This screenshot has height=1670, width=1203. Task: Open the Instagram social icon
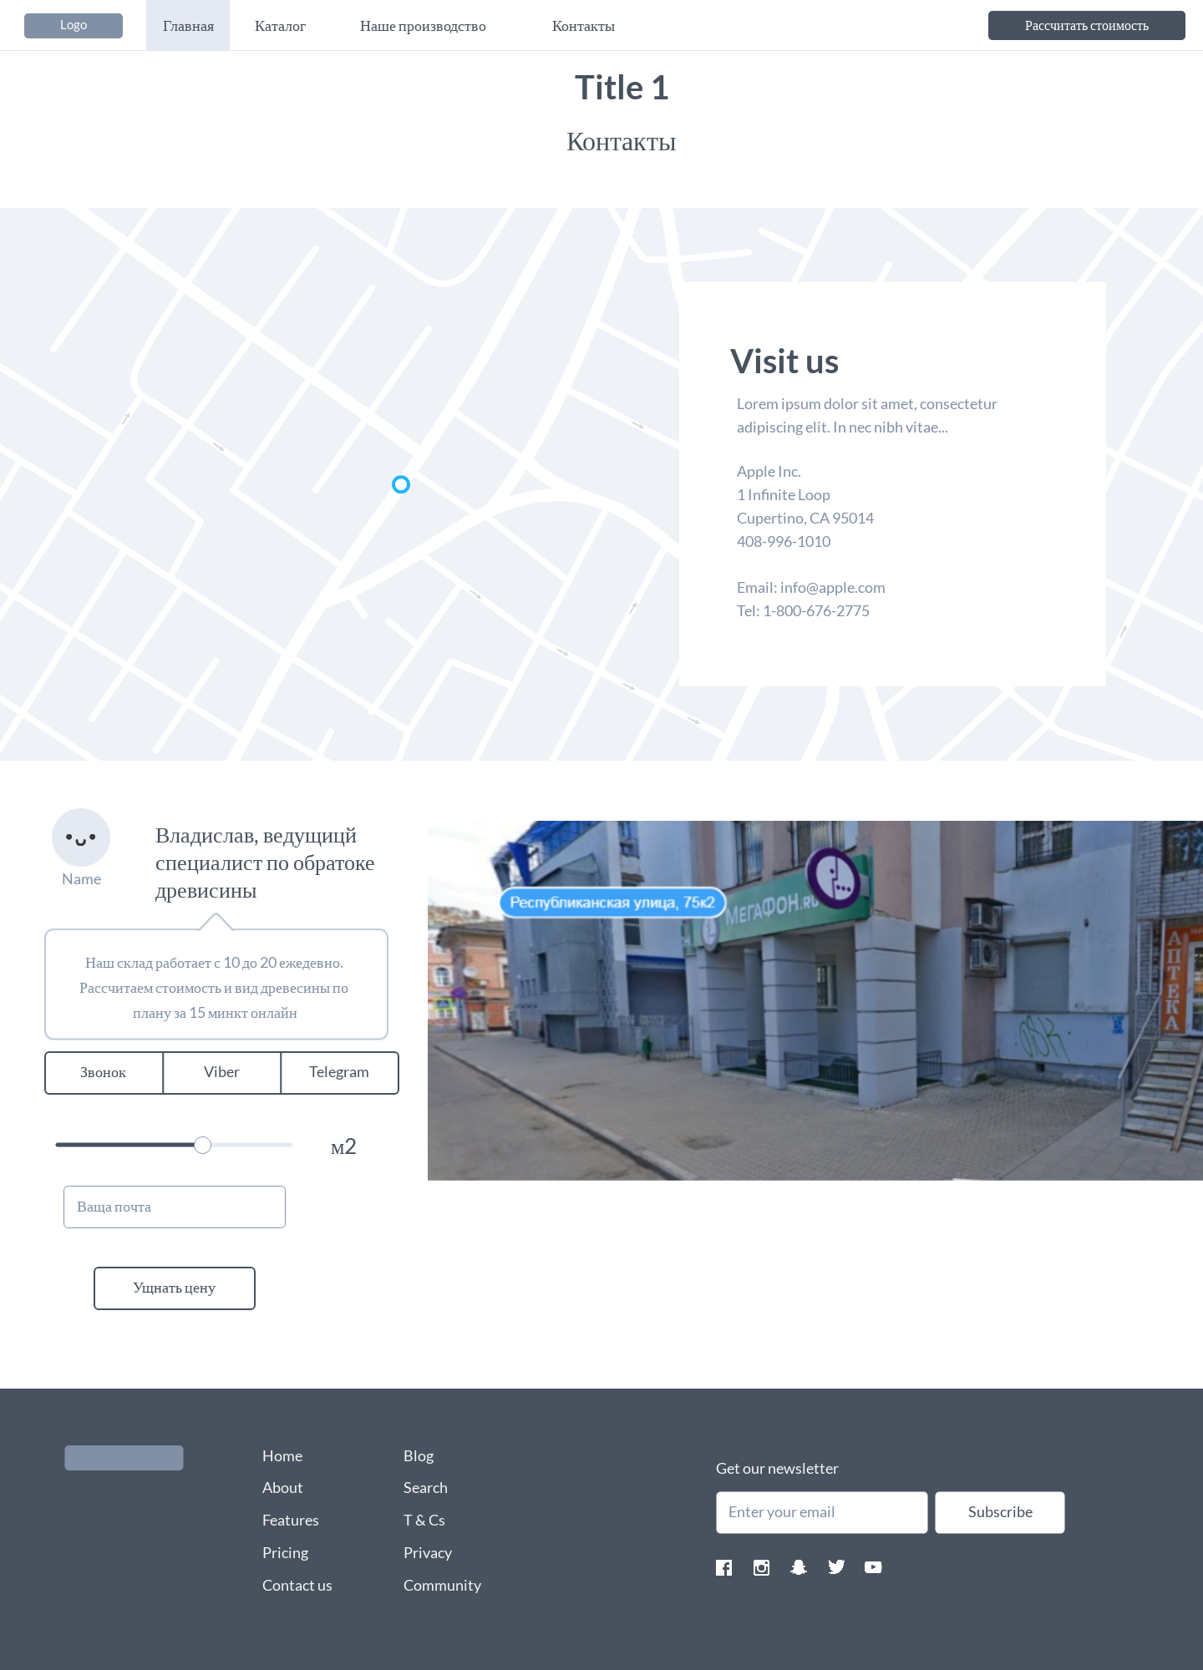(x=761, y=1568)
